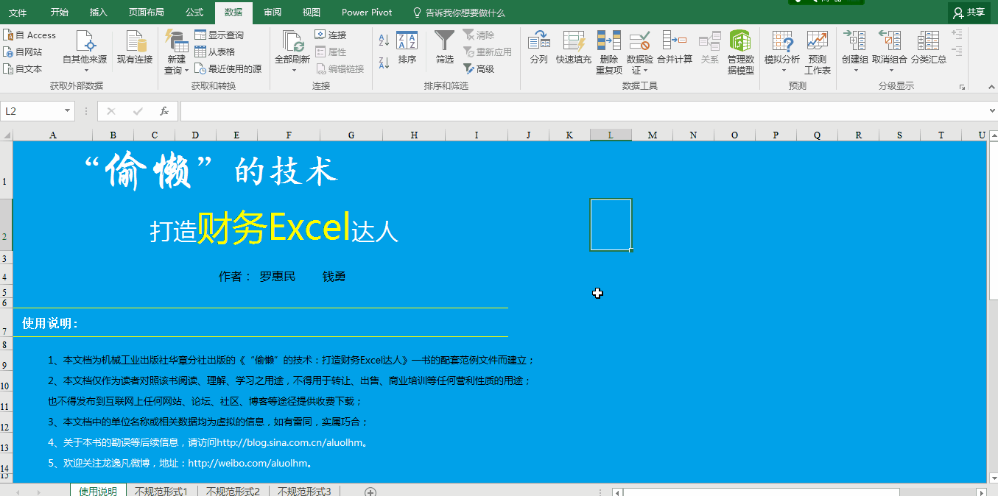The height and width of the screenshot is (496, 998).
Task: Open the Name Box dropdown arrow
Action: [x=68, y=111]
